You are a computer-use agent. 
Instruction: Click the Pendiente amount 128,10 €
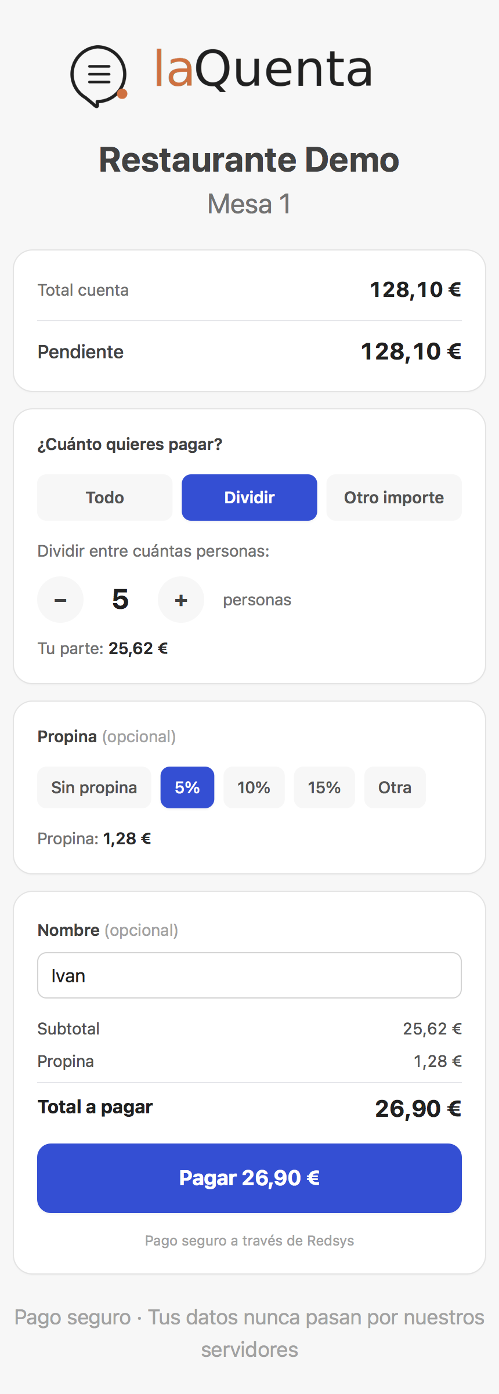[411, 351]
